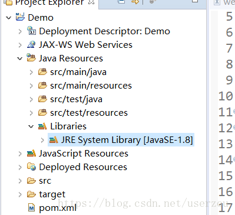
Task: Click the src/test/resources package folder icon
Action: click(42, 112)
